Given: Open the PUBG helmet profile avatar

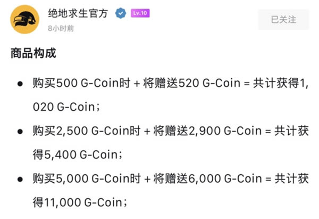Looking at the screenshot, I should (24, 19).
